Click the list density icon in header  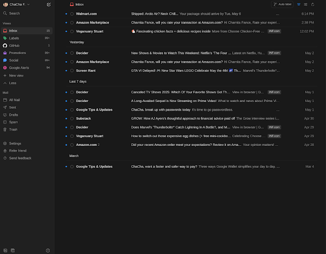click(x=306, y=5)
